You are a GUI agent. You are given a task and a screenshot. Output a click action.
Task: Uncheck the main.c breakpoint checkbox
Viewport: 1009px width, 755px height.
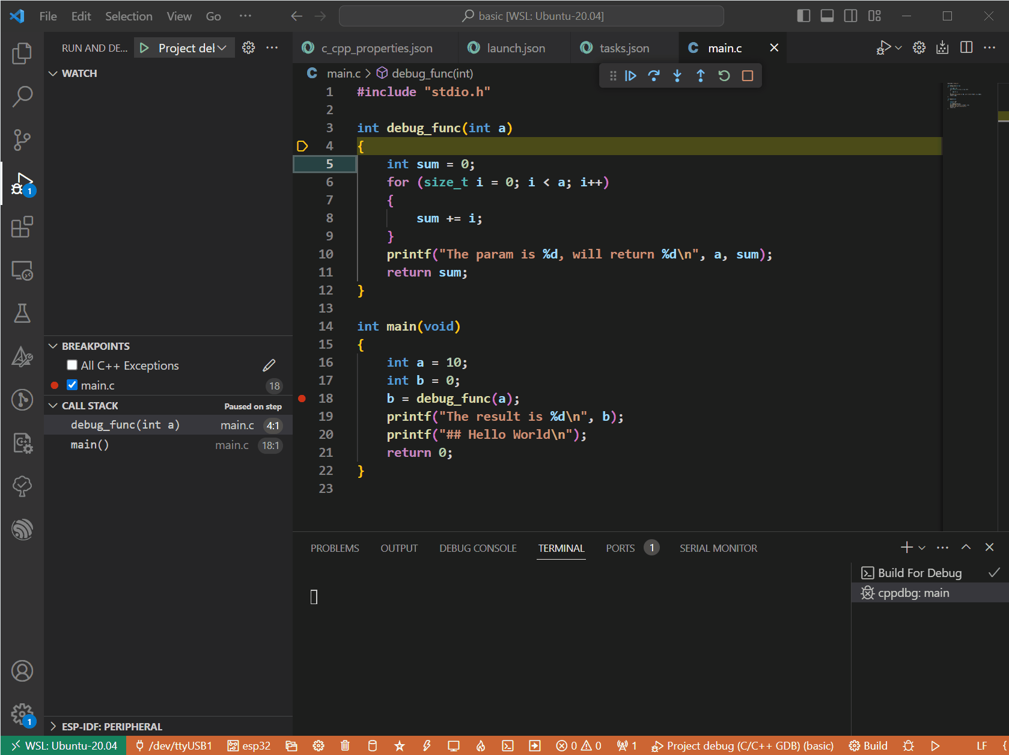72,385
